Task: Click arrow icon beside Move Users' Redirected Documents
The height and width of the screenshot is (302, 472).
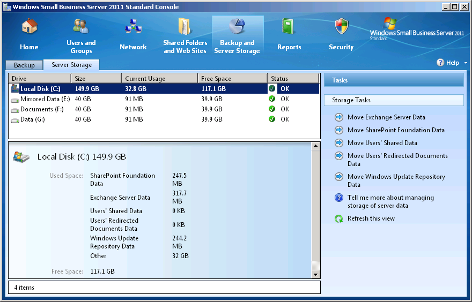Action: 339,156
